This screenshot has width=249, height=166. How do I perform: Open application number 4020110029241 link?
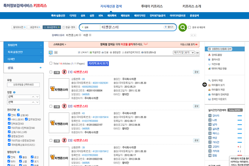pyautogui.click(x=100, y=83)
